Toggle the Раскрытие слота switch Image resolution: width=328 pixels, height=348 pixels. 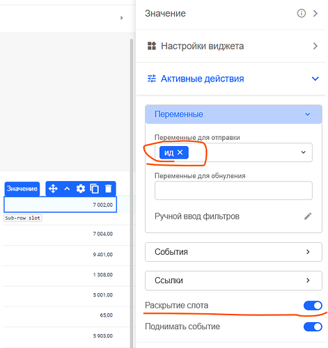(313, 306)
